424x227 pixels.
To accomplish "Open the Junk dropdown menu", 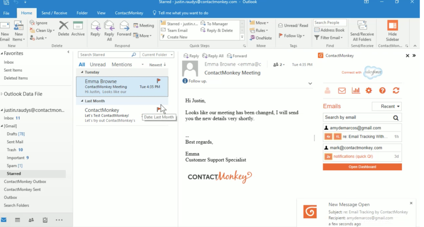I will [x=38, y=38].
